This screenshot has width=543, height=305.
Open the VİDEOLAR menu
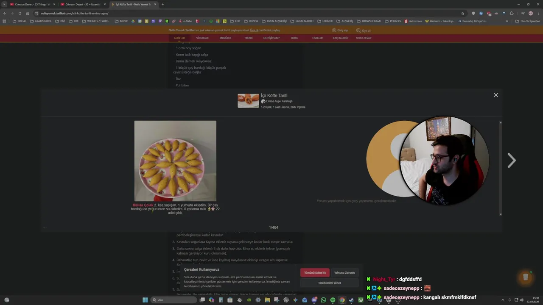pos(202,38)
